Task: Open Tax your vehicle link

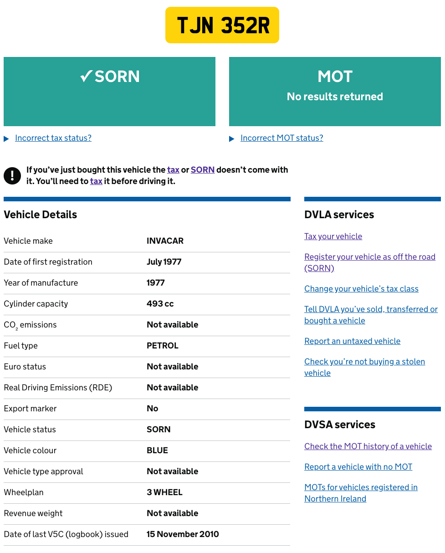Action: 333,236
